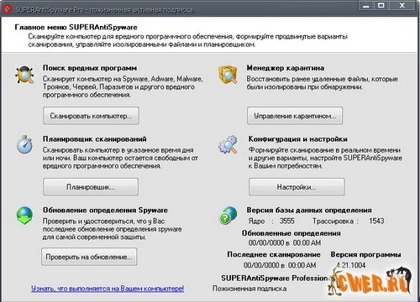
Task: Click the Главное меню SUPERAntiSpyware header title
Action: (76, 27)
